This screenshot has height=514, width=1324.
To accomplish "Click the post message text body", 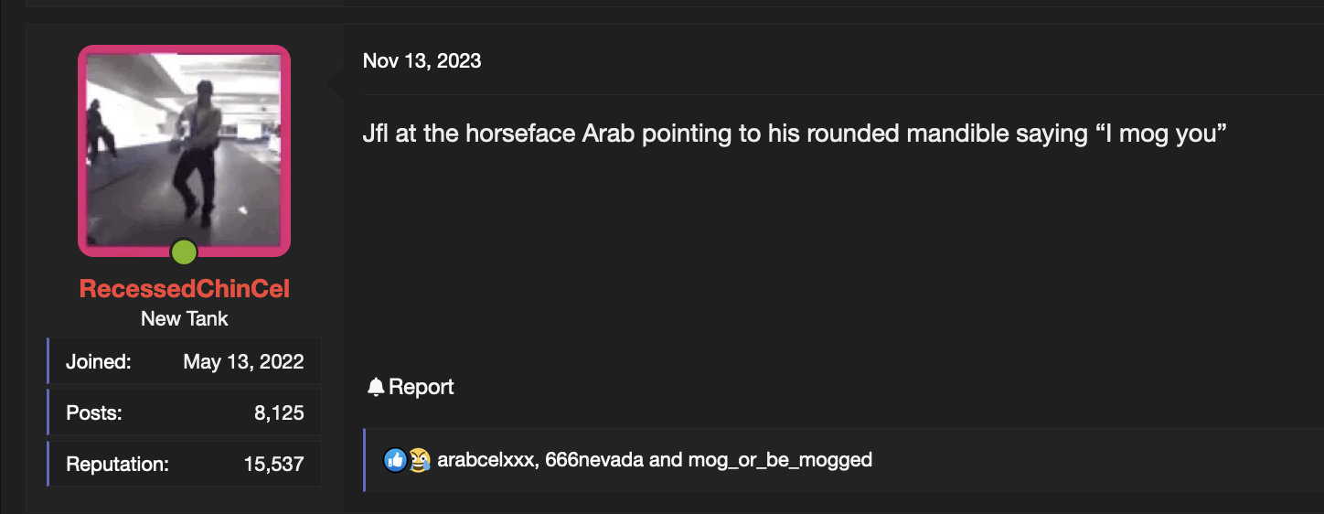I will [x=794, y=134].
